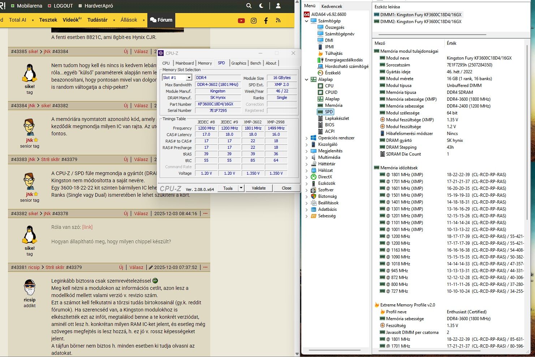Select DMI item in AIDA64 tree
This screenshot has width=535, height=357.
click(x=329, y=40)
